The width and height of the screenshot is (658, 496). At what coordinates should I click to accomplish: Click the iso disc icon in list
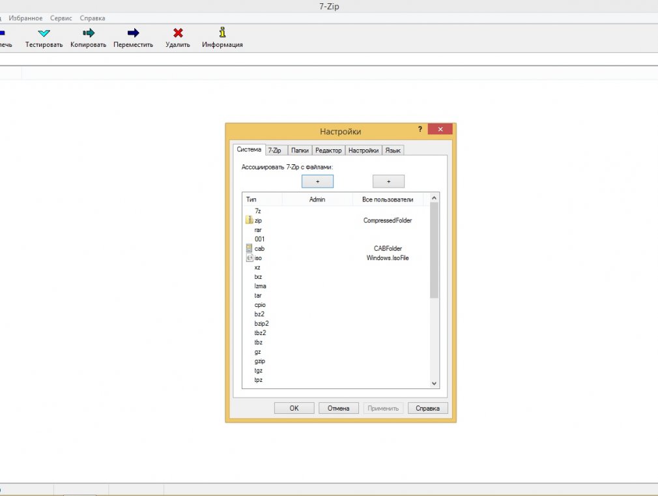[250, 258]
